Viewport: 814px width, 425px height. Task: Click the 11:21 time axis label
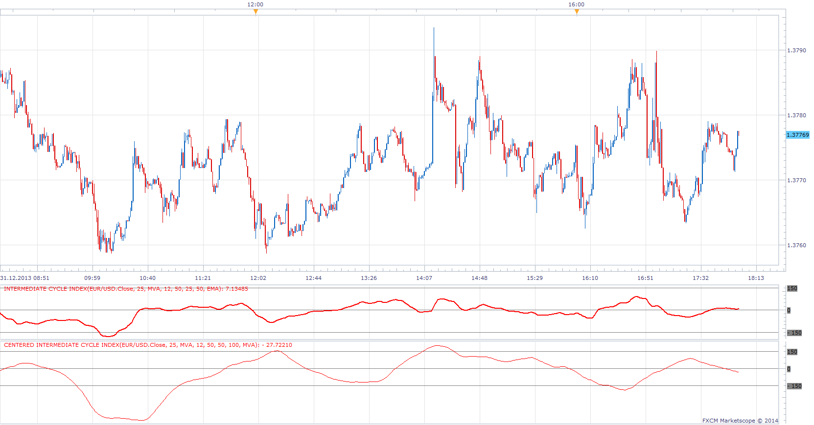click(203, 278)
